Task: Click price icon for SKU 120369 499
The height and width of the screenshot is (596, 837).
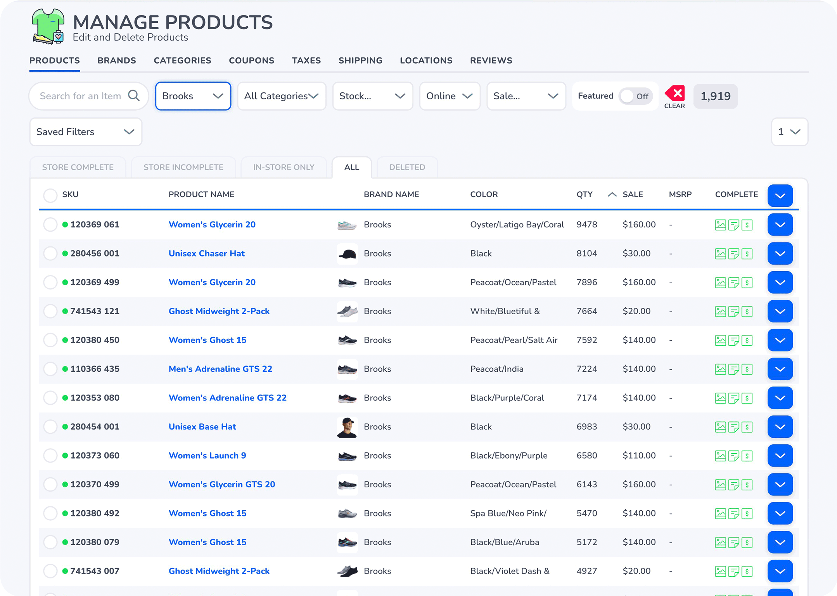Action: pyautogui.click(x=747, y=282)
